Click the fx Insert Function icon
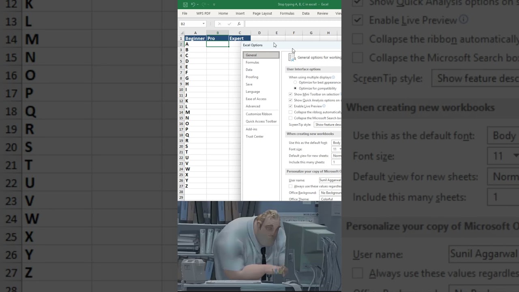Viewport: 519px width, 292px height. (239, 24)
